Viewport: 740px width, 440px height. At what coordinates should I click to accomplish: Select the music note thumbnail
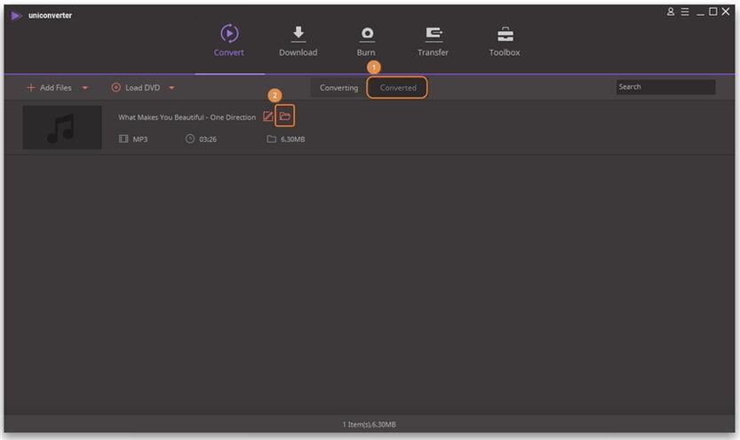61,127
